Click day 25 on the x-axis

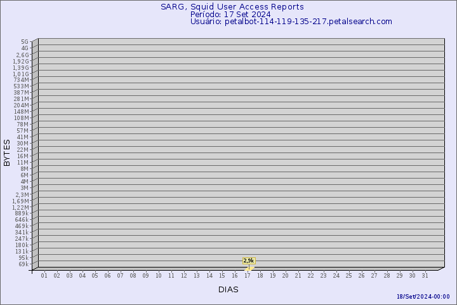tap(349, 276)
